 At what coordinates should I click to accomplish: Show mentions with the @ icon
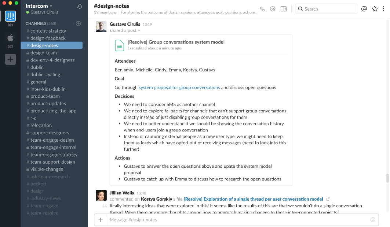coord(364,9)
